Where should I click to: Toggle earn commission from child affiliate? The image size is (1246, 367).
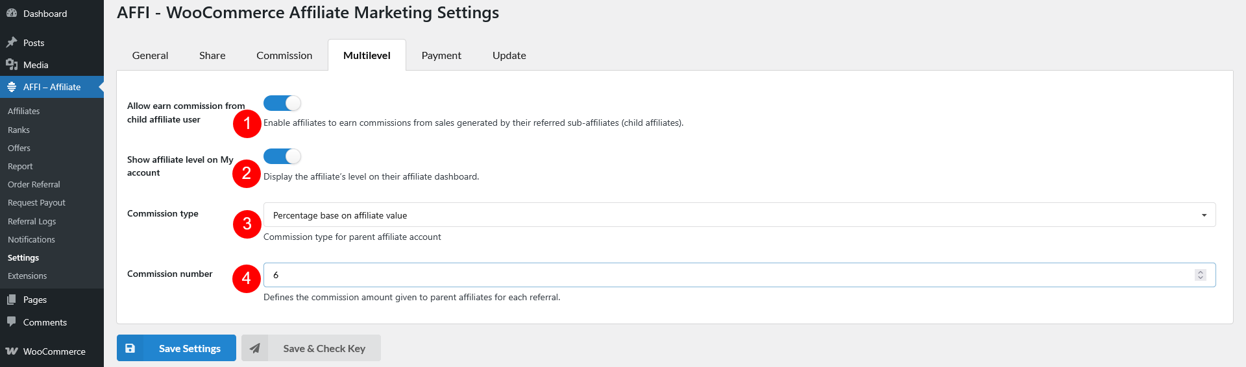click(x=282, y=103)
